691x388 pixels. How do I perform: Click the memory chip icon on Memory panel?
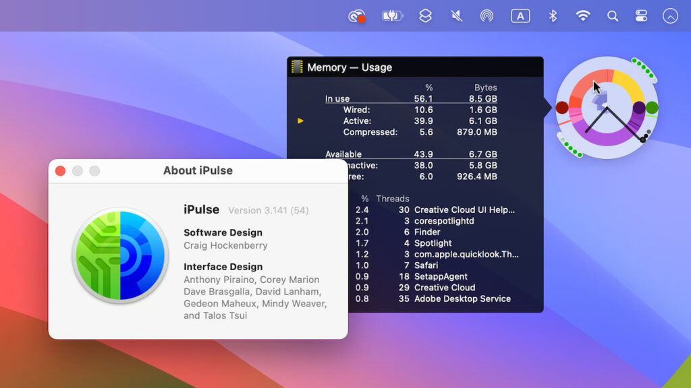[x=297, y=67]
